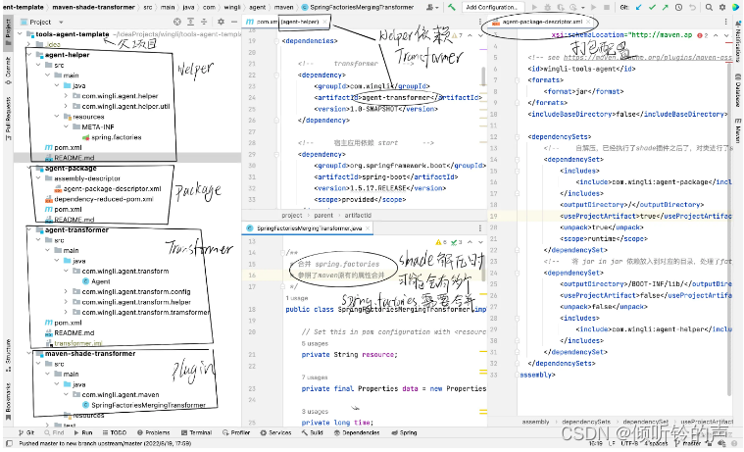Close the agent-package-descriptor.xml tab

pyautogui.click(x=588, y=22)
